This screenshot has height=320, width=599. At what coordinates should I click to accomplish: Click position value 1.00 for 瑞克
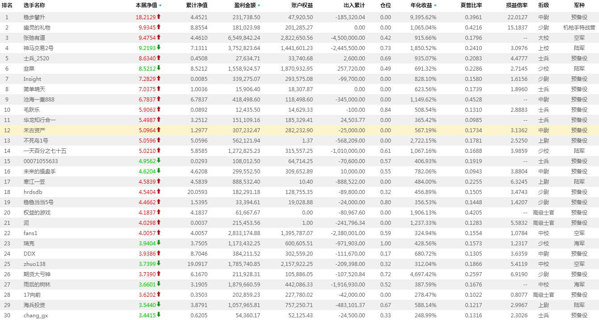(385, 244)
